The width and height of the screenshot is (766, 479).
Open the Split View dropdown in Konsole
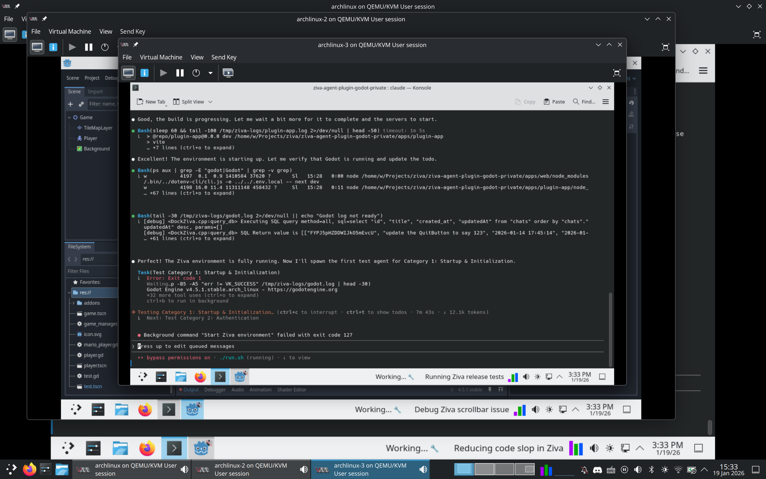click(x=210, y=101)
